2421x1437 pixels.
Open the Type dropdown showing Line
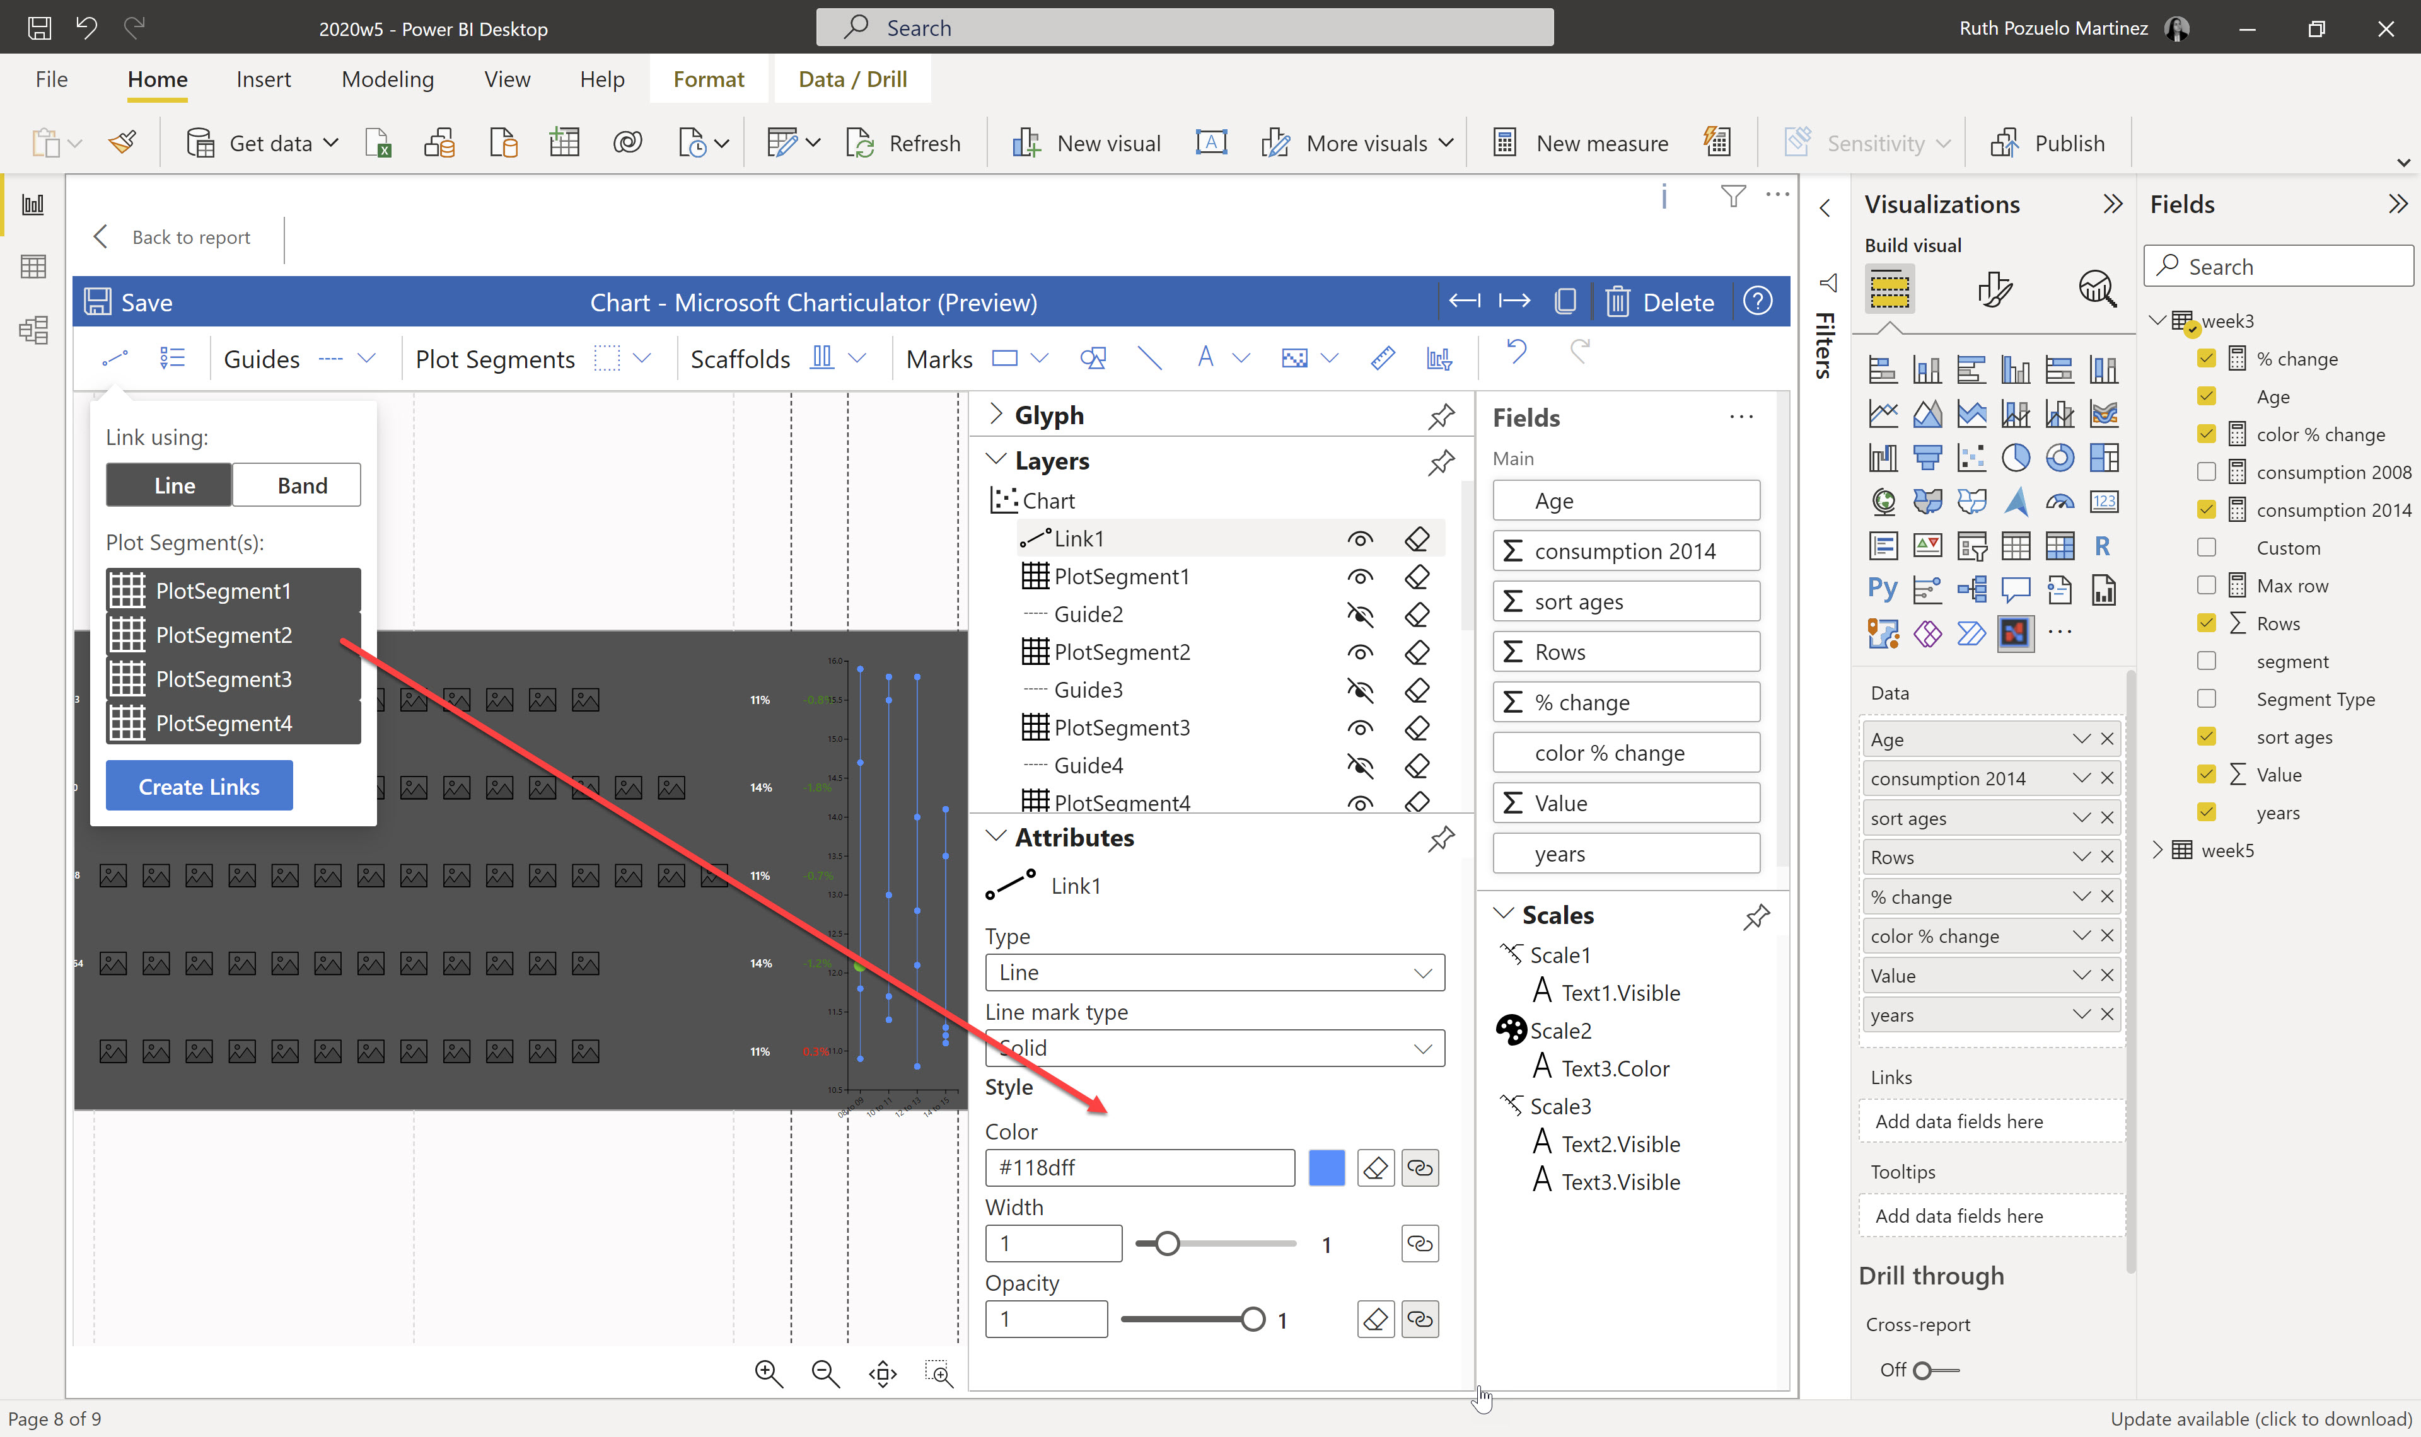tap(1214, 972)
